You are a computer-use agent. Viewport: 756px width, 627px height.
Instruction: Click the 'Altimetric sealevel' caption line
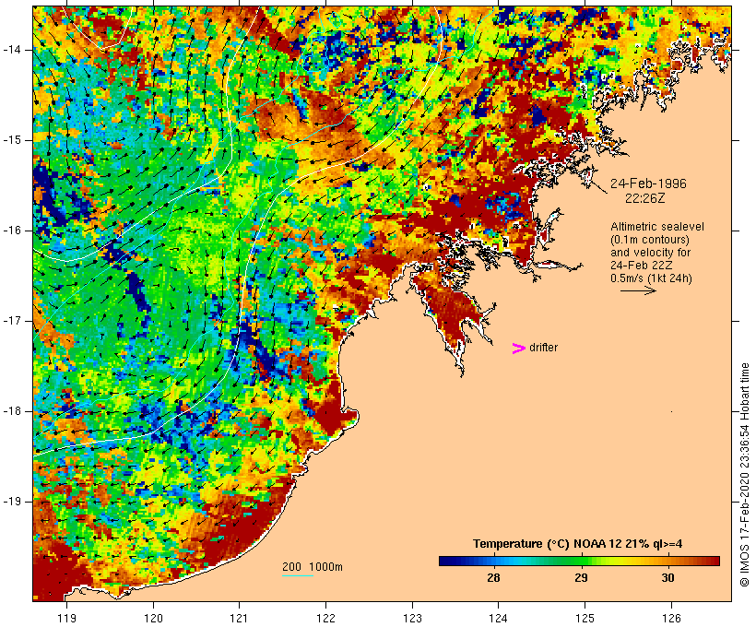coord(657,227)
